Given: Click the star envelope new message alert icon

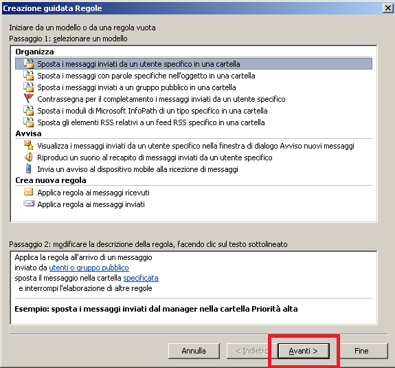Looking at the screenshot, I should point(29,145).
